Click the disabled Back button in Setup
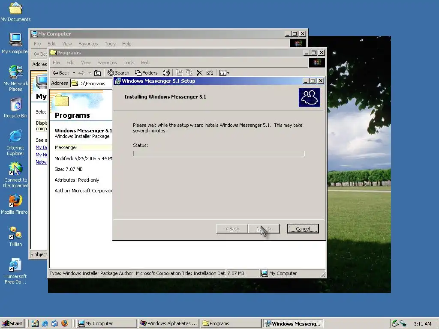 232,229
